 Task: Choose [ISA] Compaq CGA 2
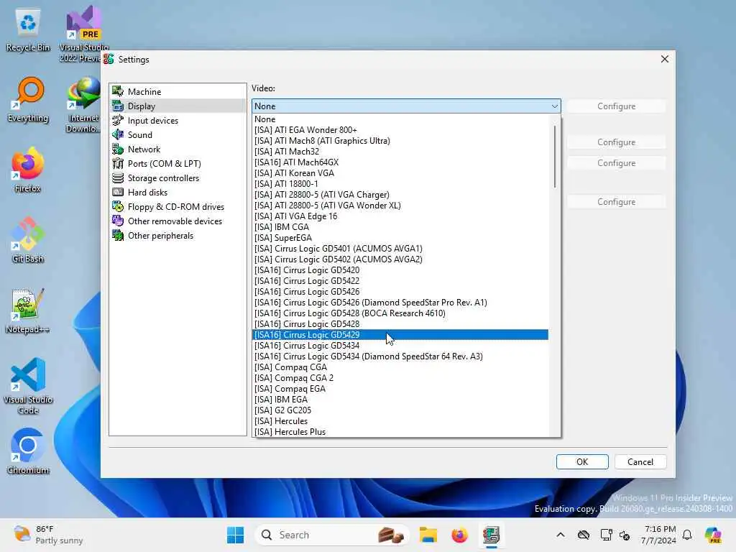point(400,378)
